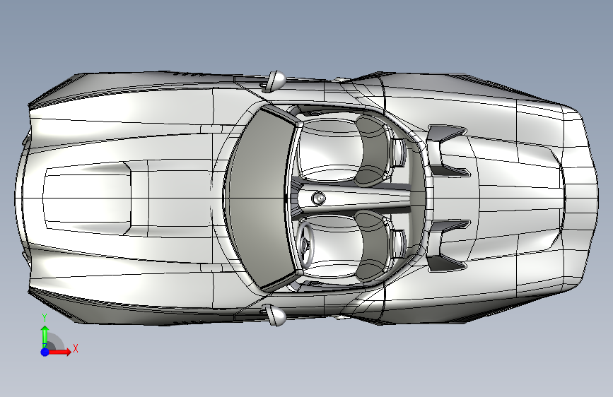Select the gear shift knob on the center console
Image resolution: width=613 pixels, height=397 pixels.
319,198
